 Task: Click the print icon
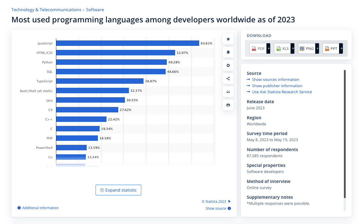coord(228,105)
